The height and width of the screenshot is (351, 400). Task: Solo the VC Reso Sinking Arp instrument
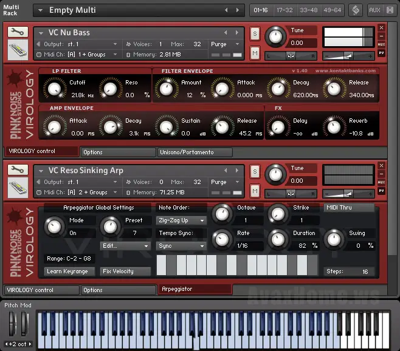click(x=255, y=171)
